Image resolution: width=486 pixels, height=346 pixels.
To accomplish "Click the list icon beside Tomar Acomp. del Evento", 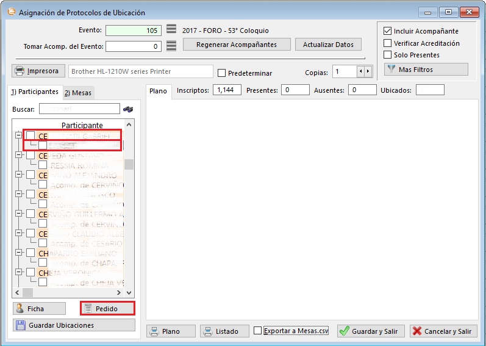I will coord(171,46).
